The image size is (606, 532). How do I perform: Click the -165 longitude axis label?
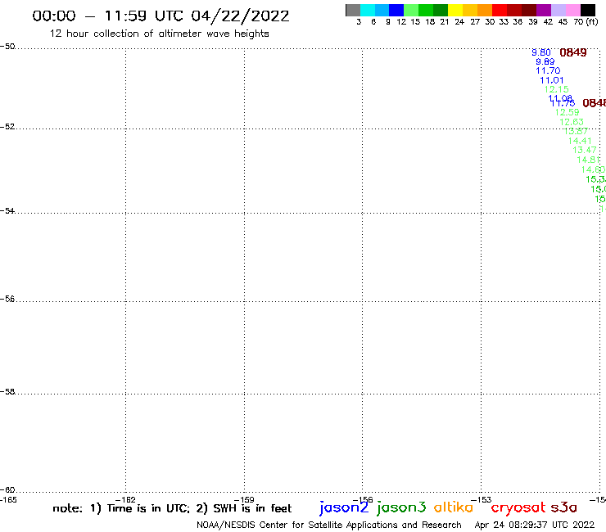[8, 500]
